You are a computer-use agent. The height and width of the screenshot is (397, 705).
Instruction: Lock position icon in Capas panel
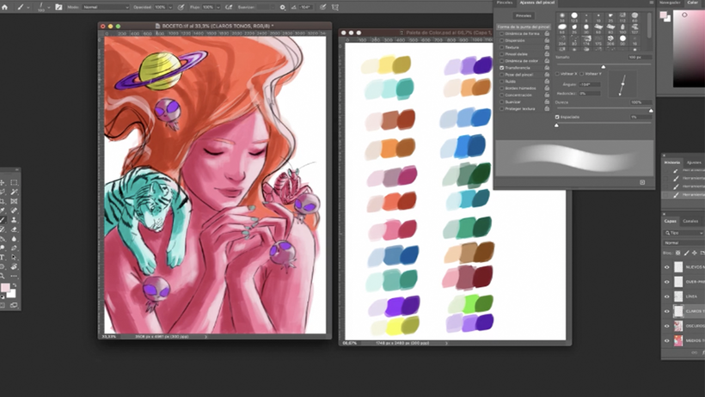694,253
